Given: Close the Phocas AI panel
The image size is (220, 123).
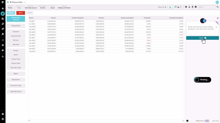Looking at the screenshot, I should pos(217,18).
